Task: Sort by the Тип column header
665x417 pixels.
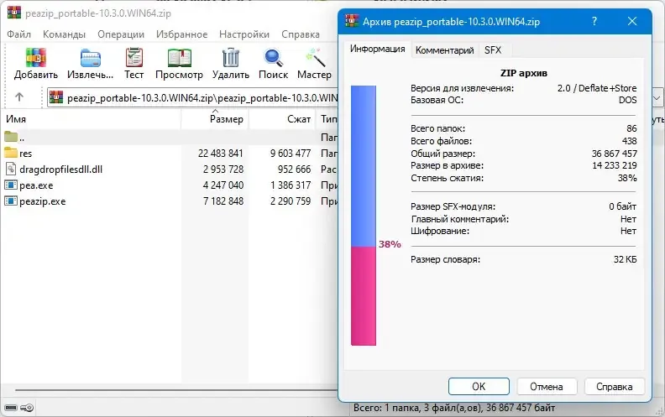Action: click(327, 119)
